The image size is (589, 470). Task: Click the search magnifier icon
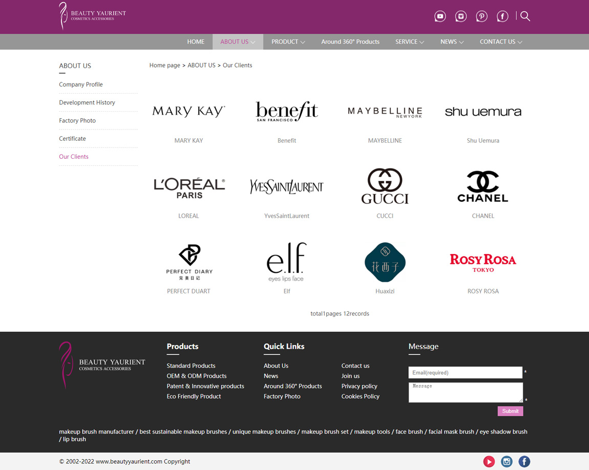click(x=525, y=16)
